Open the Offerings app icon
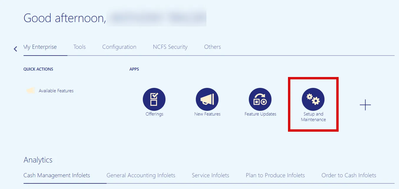 click(154, 99)
